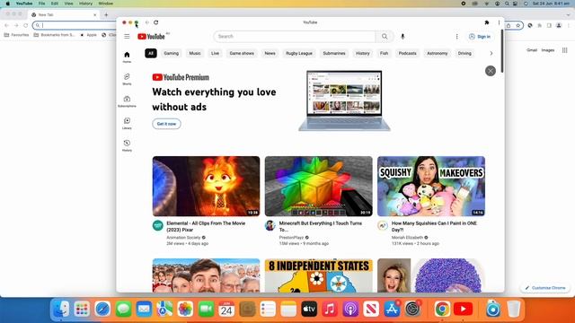Open the Squishy Makeovers video thumbnail

(431, 186)
